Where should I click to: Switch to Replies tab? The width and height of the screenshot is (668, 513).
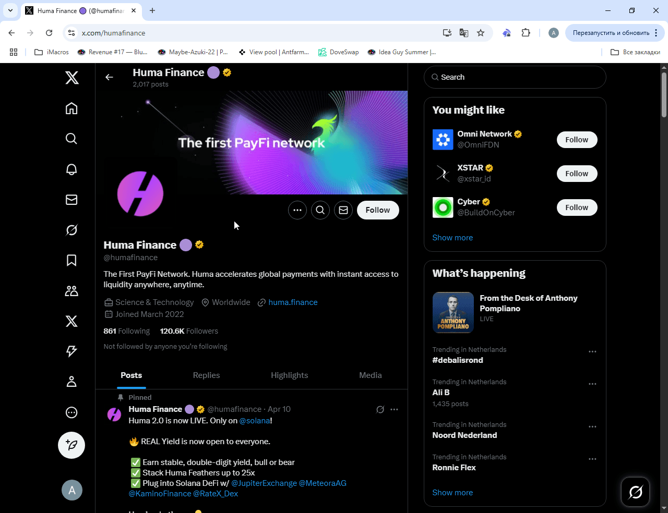(x=206, y=375)
